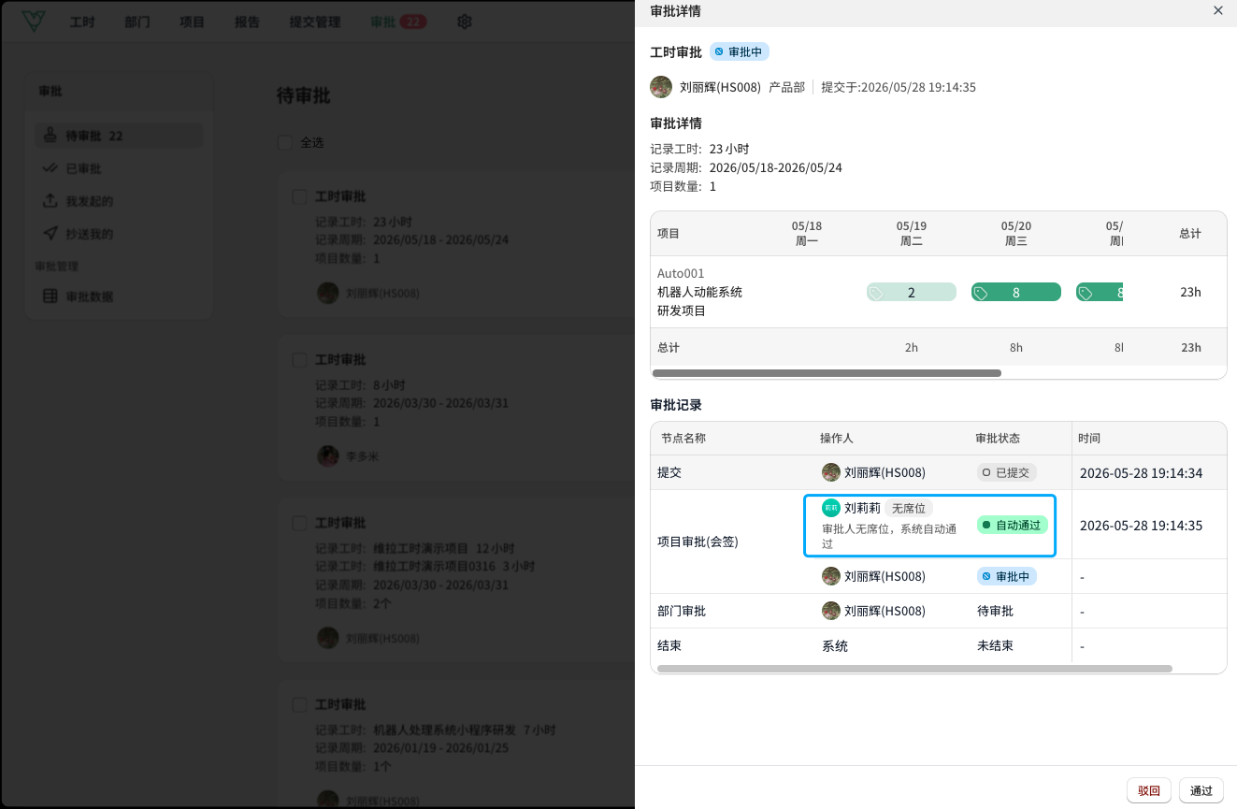This screenshot has height=809, width=1237.
Task: Click the 审批数据 table icon
Action: coord(50,296)
